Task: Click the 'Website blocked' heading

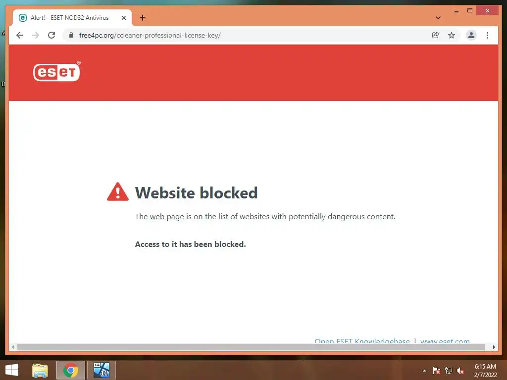Action: 196,193
